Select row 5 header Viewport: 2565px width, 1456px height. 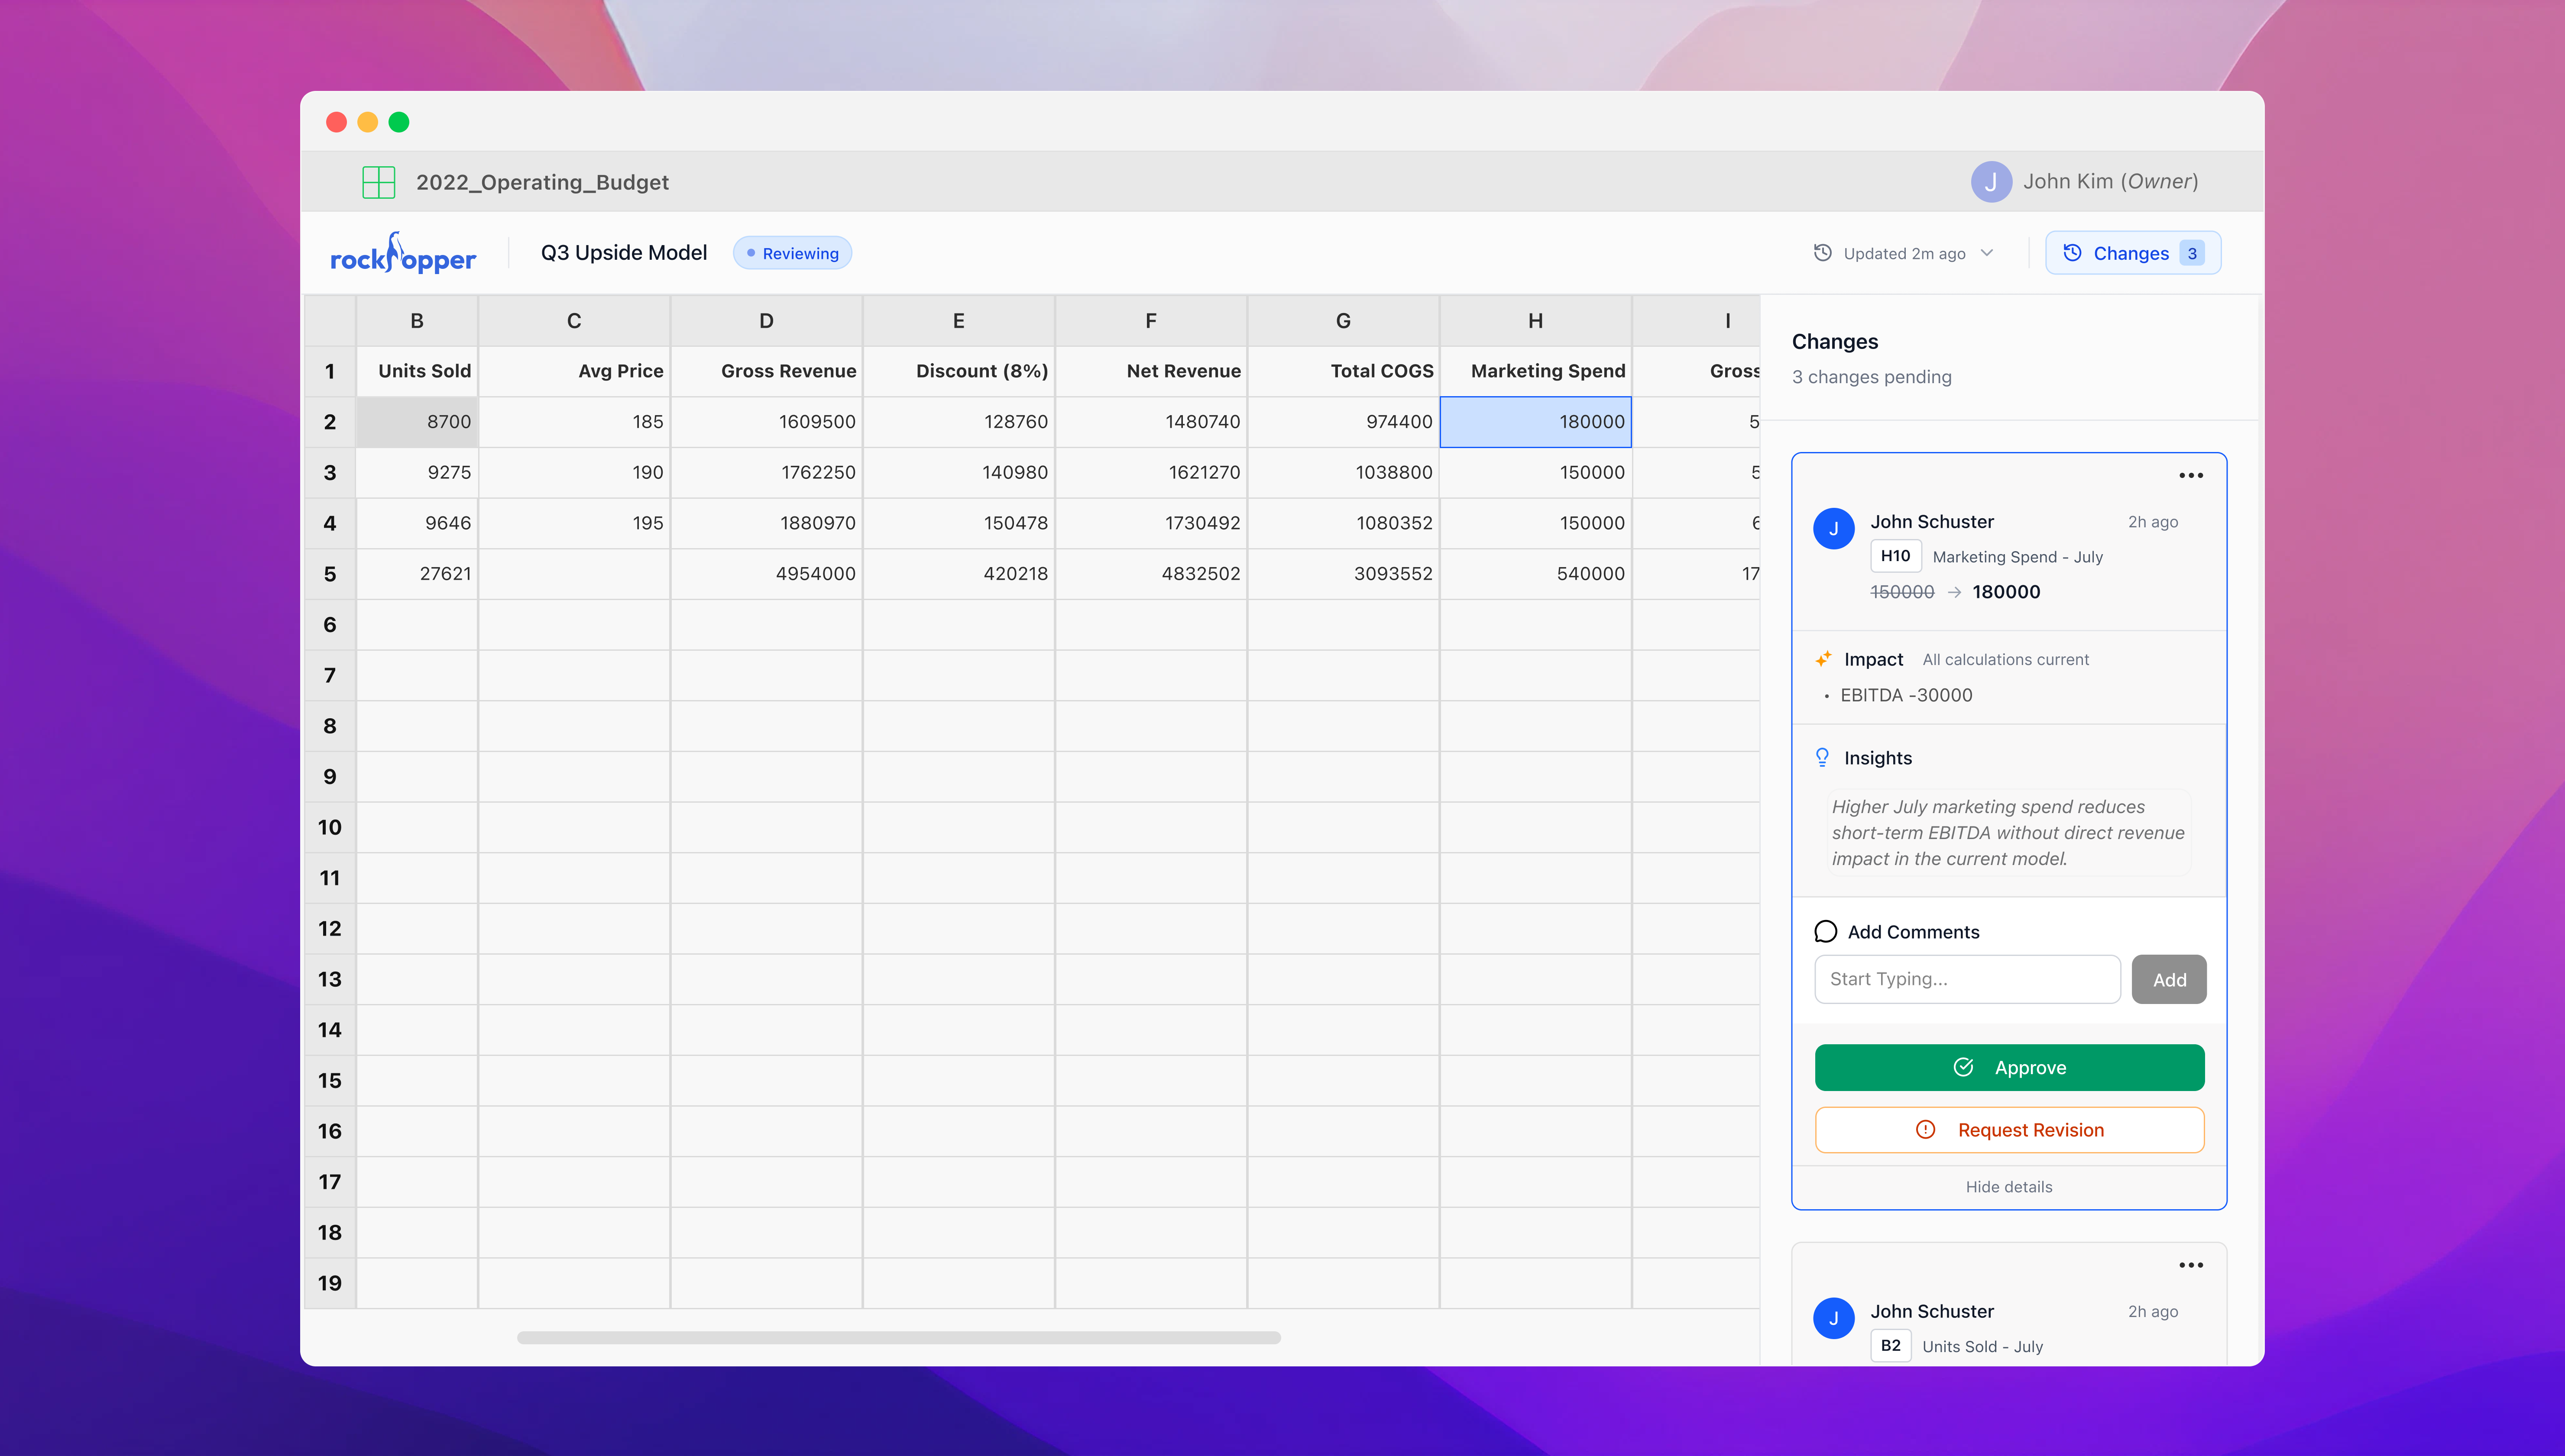pos(329,574)
